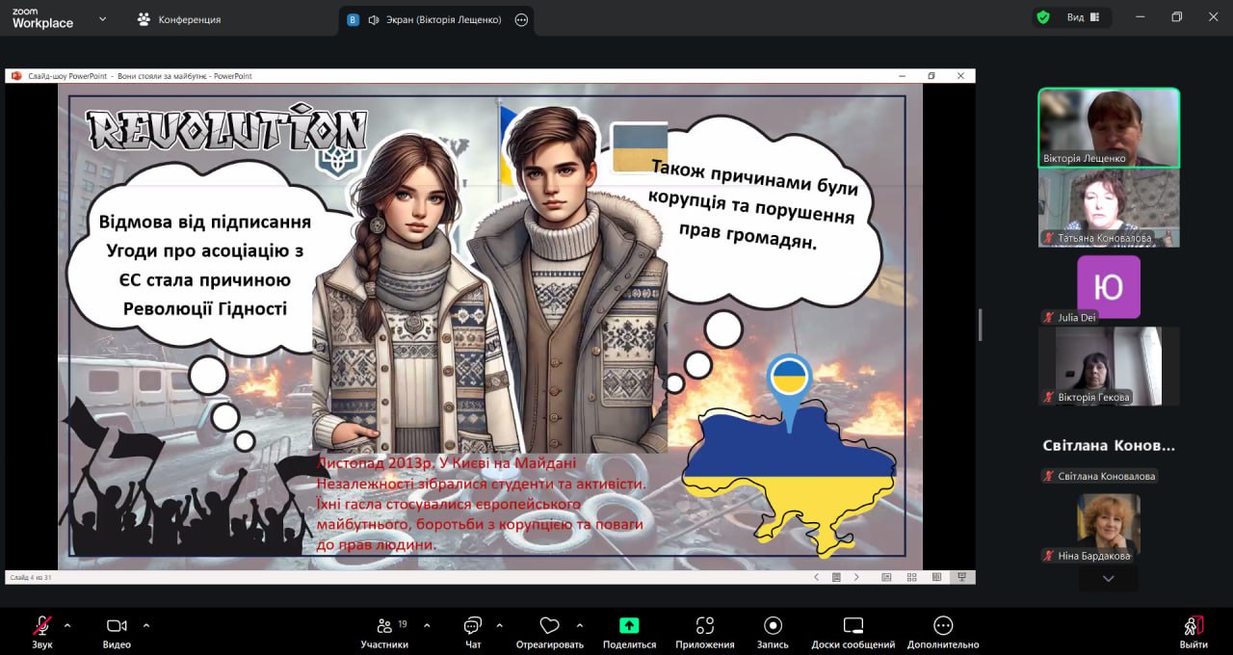Unmute the microphone with the Звук button

pos(42,626)
